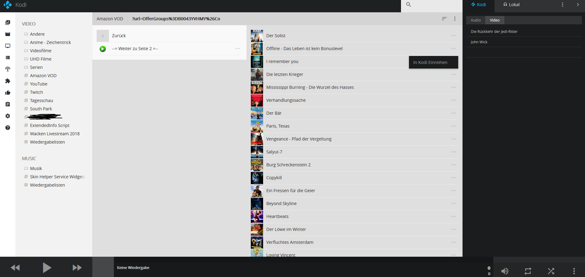Screen dimensions: 585x277
Task: Skip to previous track with rewind button
Action: tap(15, 267)
